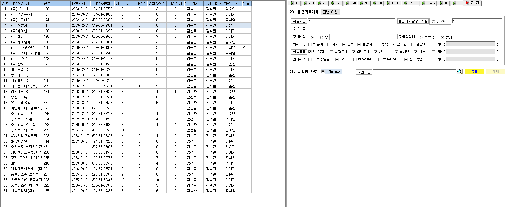This screenshot has height=207, width=524.
Task: Select 유 radio for 응급처치담당자지정
Action: tap(433, 21)
